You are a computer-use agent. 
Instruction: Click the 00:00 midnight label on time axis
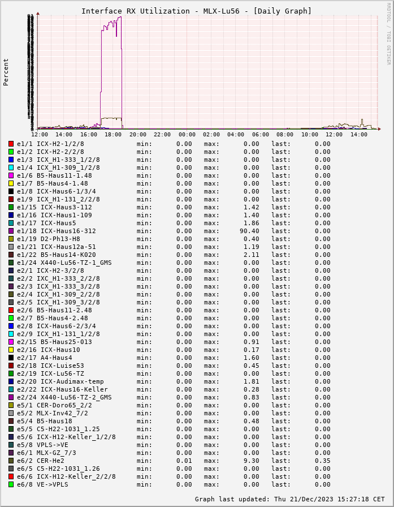pyautogui.click(x=187, y=135)
